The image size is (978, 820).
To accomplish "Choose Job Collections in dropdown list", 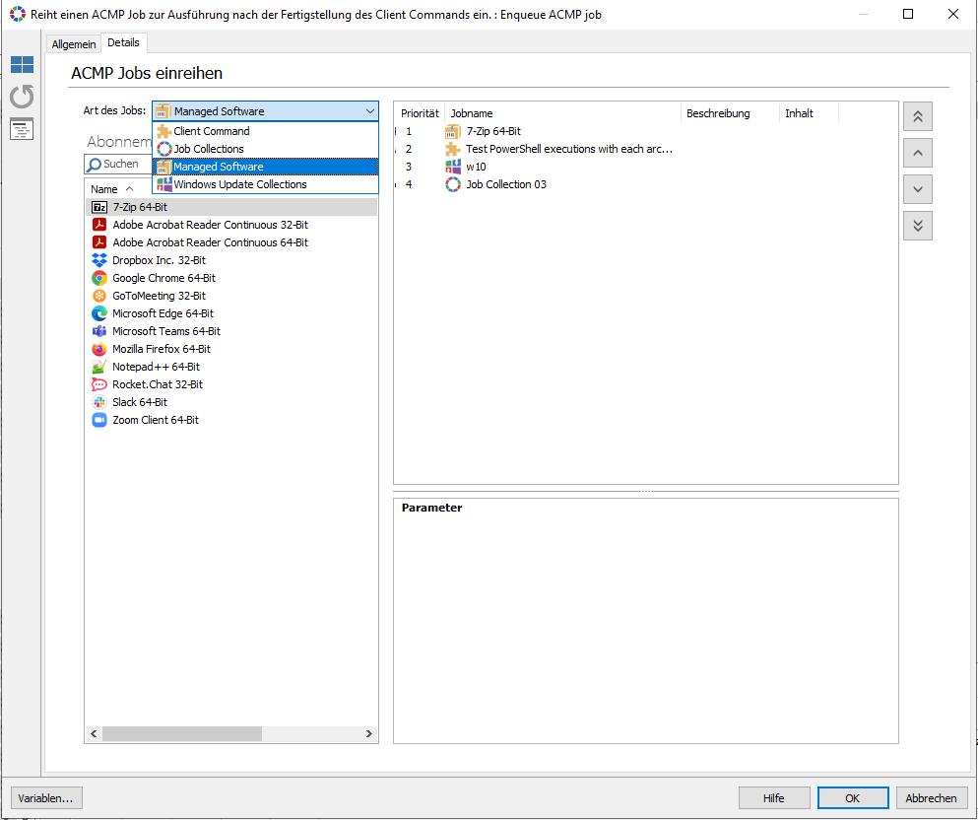I will [x=209, y=149].
